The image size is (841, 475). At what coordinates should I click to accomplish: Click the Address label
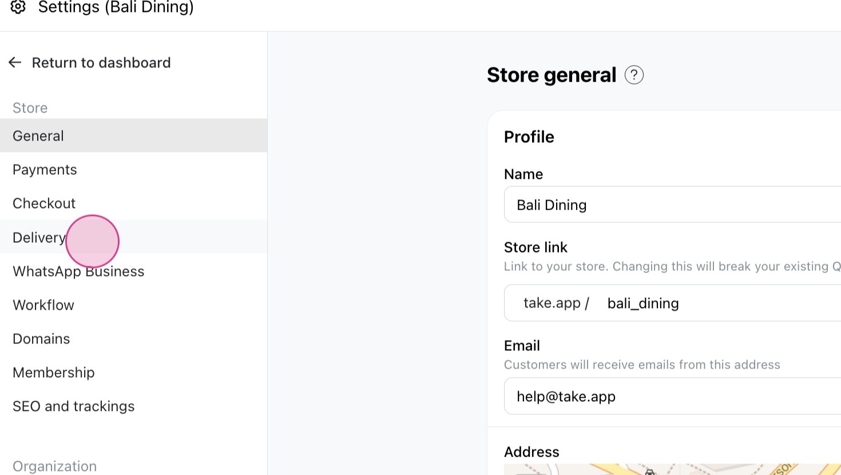point(531,452)
